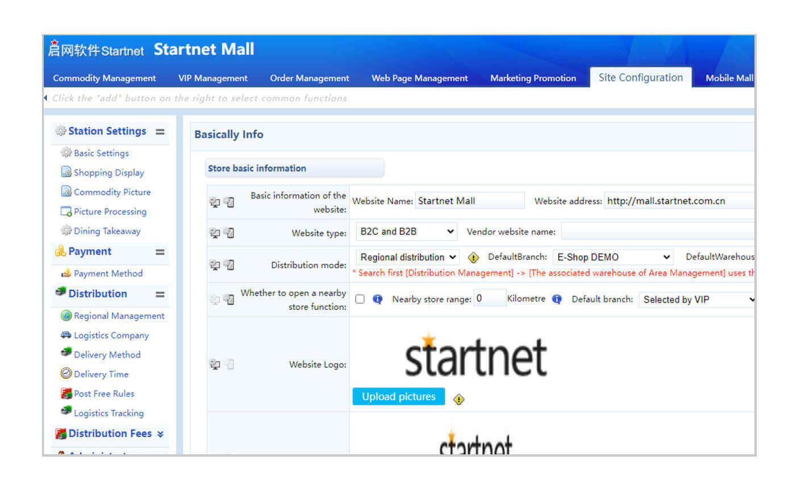Viewport: 801px width, 489px height.
Task: Click the Basic Settings gear icon
Action: [66, 153]
